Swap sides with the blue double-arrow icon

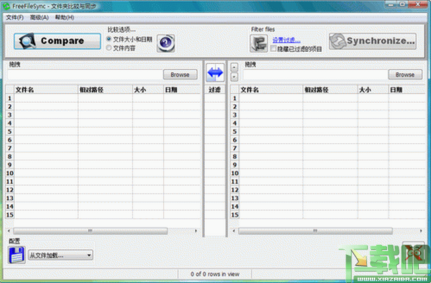[x=215, y=73]
